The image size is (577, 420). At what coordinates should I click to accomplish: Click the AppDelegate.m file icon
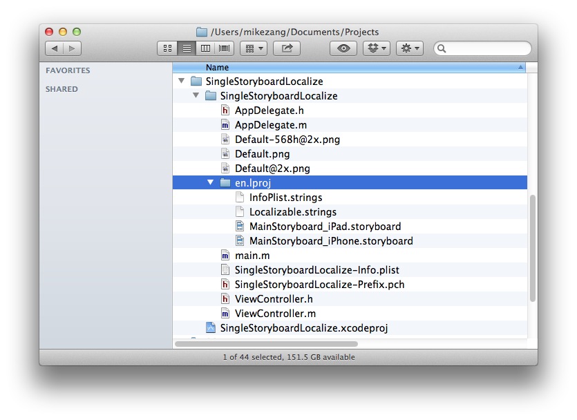[x=225, y=125]
